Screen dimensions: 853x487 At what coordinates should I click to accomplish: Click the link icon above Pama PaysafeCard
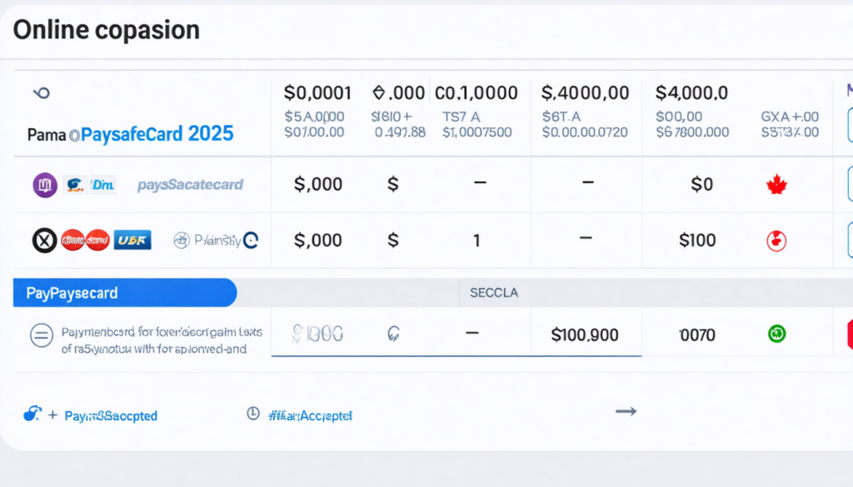(x=40, y=93)
